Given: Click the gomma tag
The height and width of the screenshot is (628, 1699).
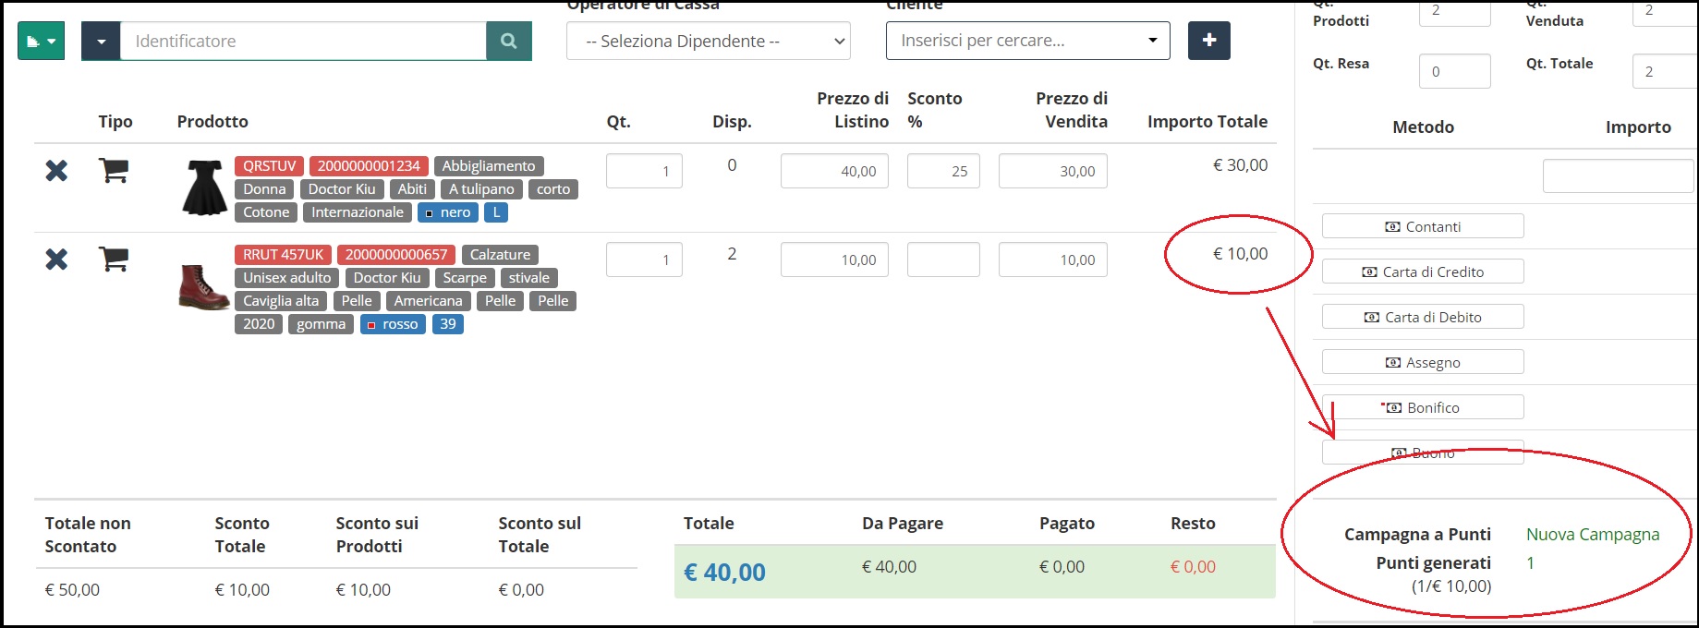Looking at the screenshot, I should (321, 324).
